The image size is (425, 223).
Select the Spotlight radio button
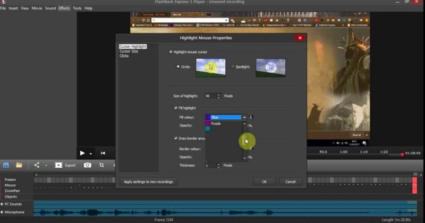(x=233, y=67)
